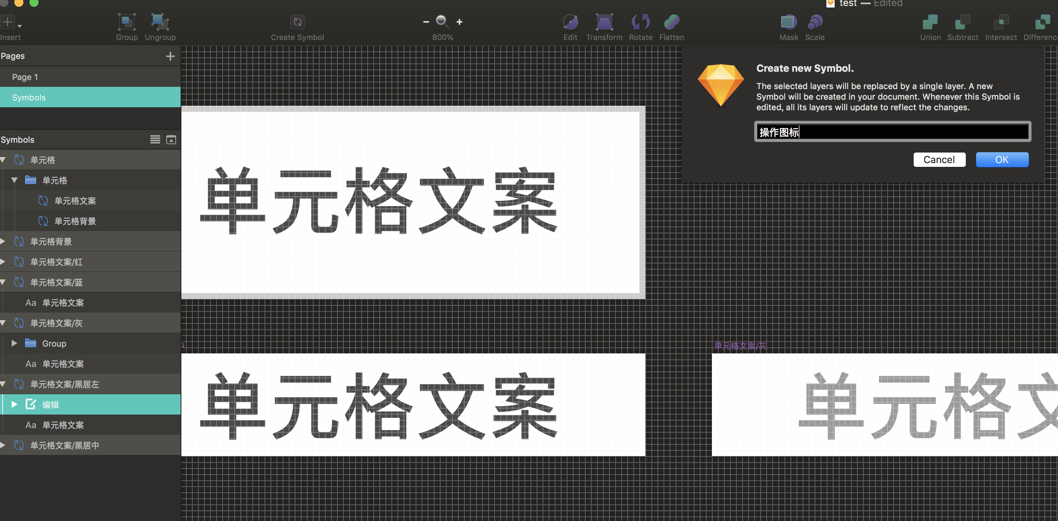The height and width of the screenshot is (521, 1058).
Task: Select the Transform tool icon
Action: coord(604,22)
